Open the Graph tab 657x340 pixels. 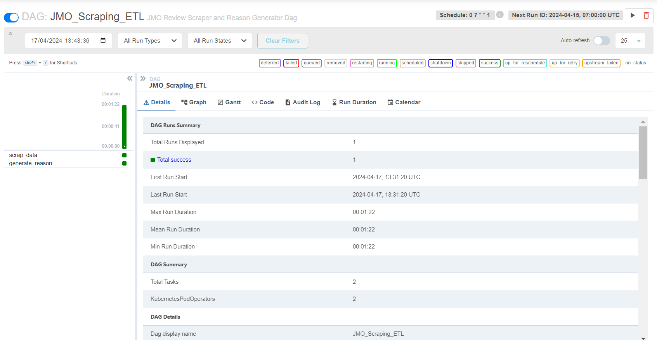[x=194, y=102]
